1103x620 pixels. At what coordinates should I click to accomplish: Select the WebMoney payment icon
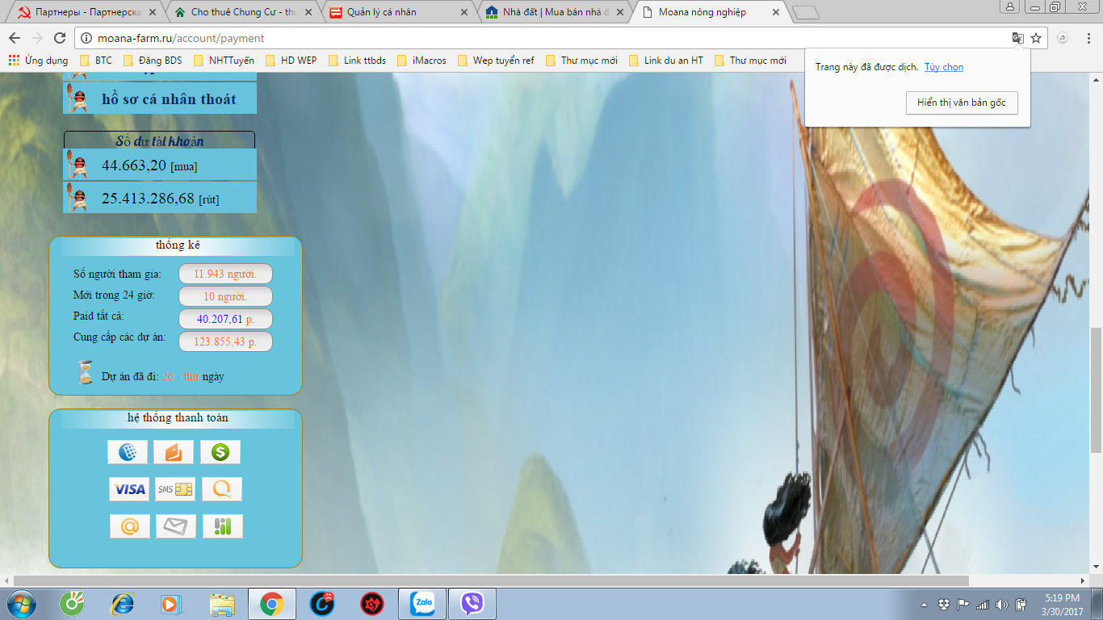coord(128,452)
